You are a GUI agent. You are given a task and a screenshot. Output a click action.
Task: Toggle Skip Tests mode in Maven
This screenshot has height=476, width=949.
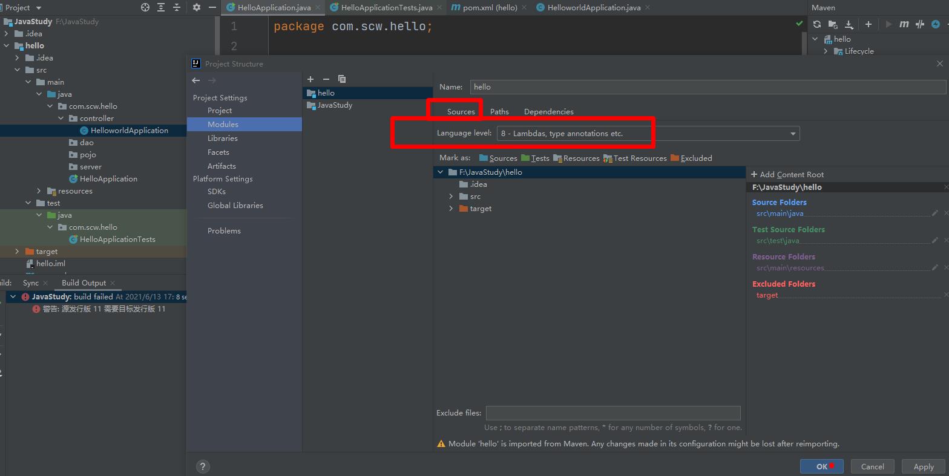tap(936, 24)
